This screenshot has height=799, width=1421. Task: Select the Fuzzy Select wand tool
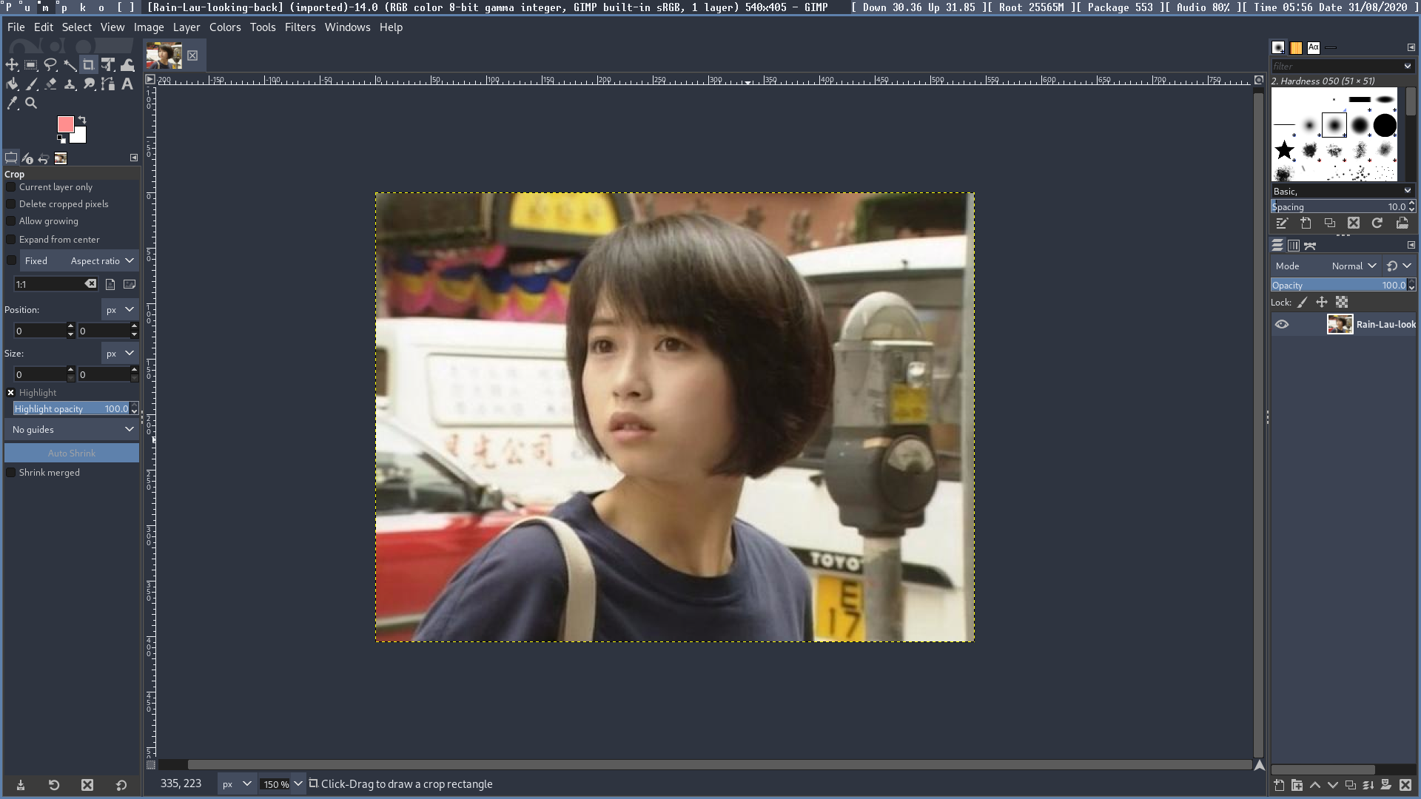(70, 65)
